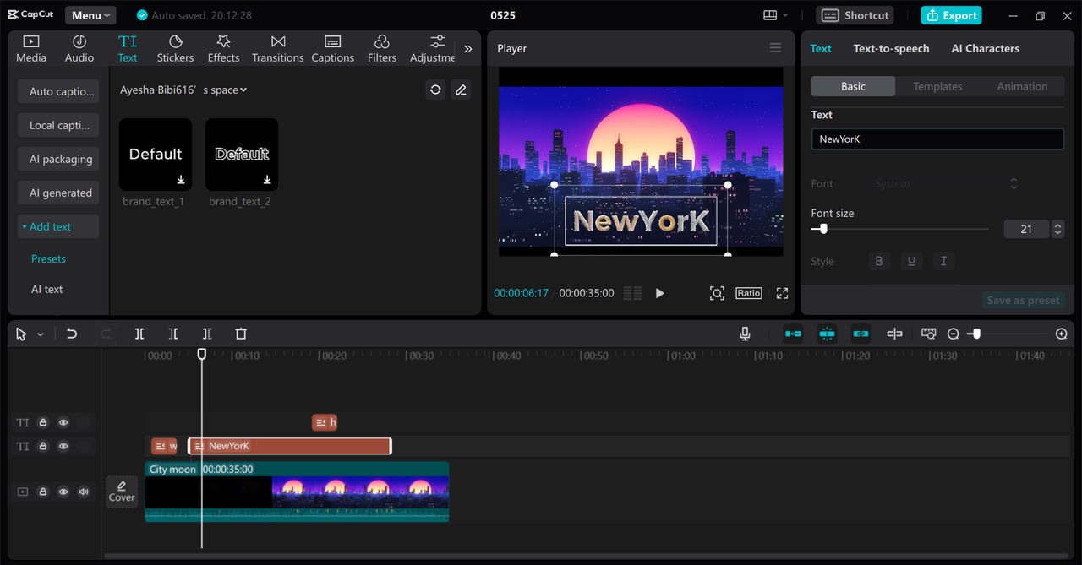Click the Split tool in timeline toolbar
Image resolution: width=1082 pixels, height=565 pixels.
(139, 334)
